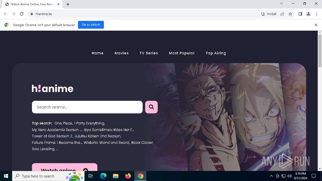Open top search Solo Leveling
Viewport: 322px width, 181px height.
click(x=44, y=149)
